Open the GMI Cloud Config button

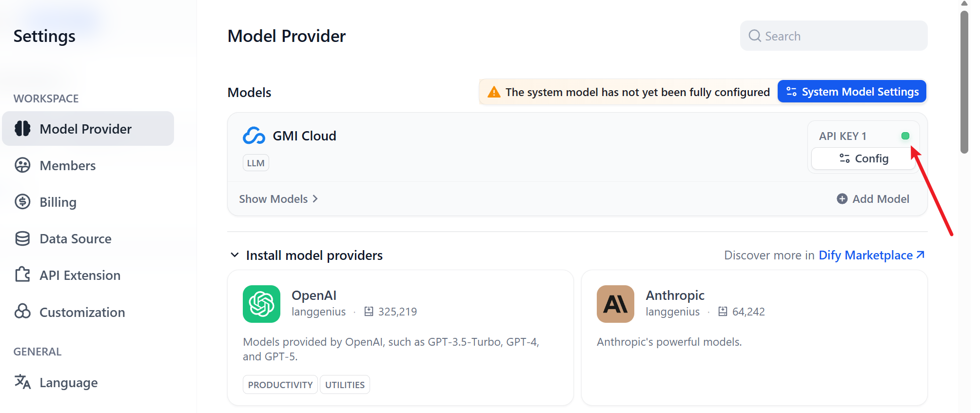coord(863,158)
